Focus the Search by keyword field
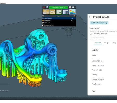Viewport: 117px width, 103px height. point(103,38)
